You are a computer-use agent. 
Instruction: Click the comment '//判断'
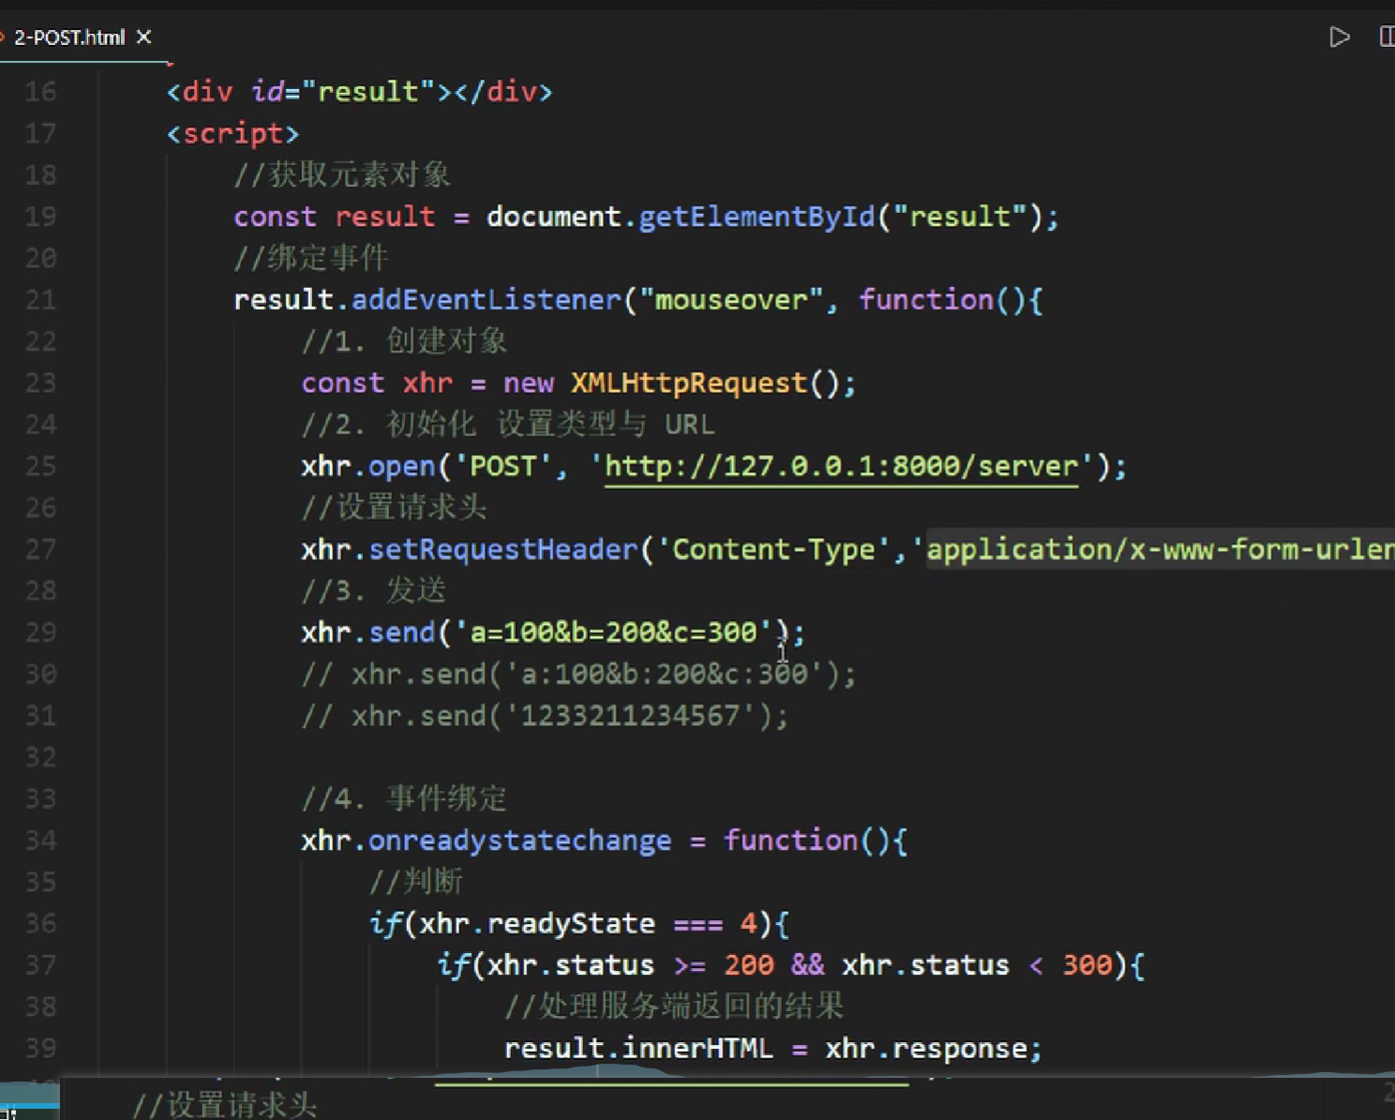pyautogui.click(x=416, y=882)
